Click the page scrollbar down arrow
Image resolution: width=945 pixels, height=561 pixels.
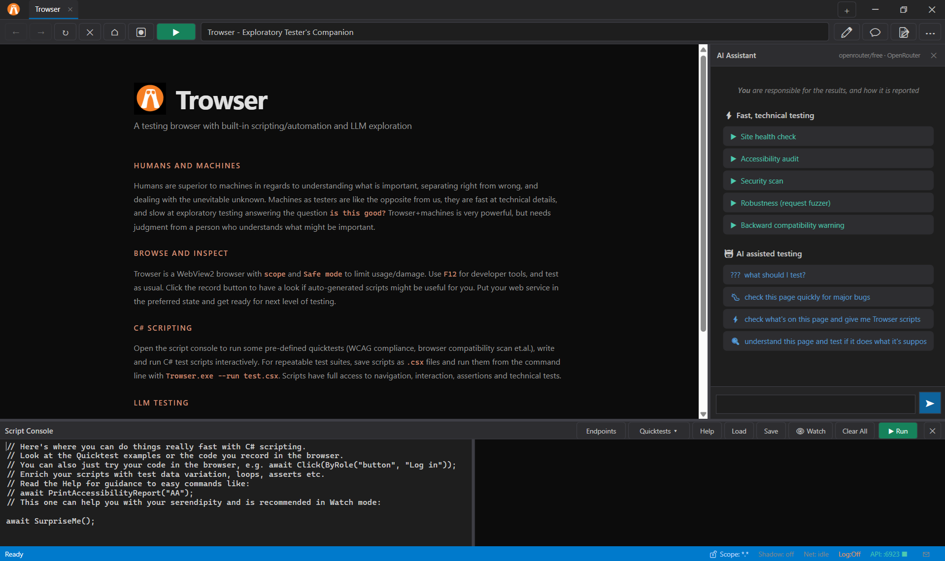pos(703,414)
